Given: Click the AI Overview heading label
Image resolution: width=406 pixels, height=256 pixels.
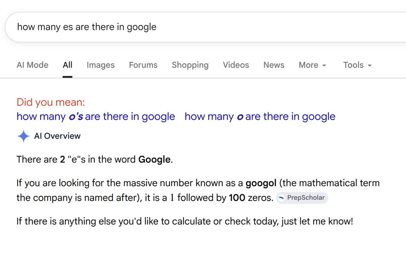Looking at the screenshot, I should click(x=58, y=136).
